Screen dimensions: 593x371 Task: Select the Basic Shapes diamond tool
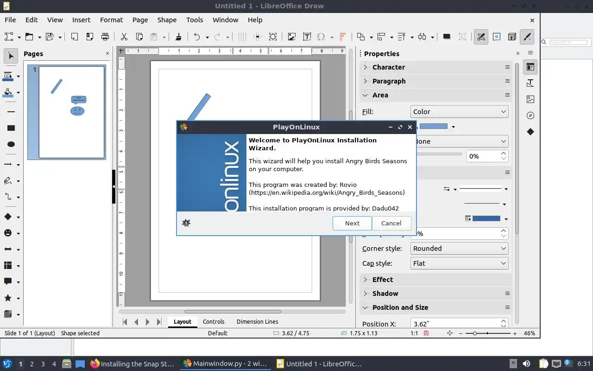(8, 217)
